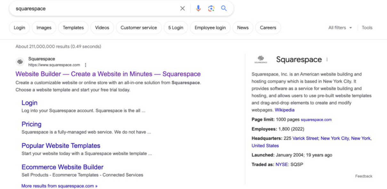Open the Pricing sitelink

31,124
